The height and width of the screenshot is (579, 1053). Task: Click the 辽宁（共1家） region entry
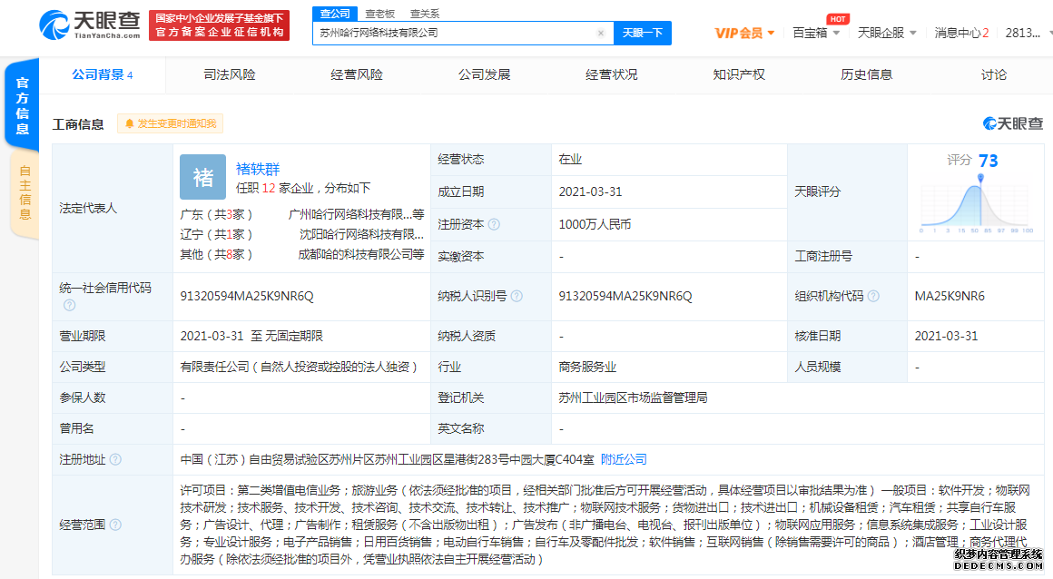click(x=216, y=234)
